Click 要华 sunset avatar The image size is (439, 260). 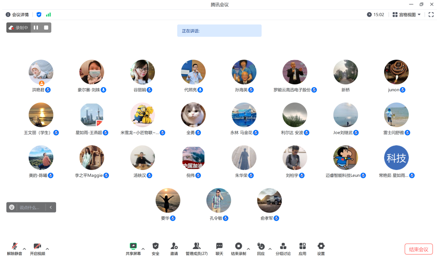point(168,200)
